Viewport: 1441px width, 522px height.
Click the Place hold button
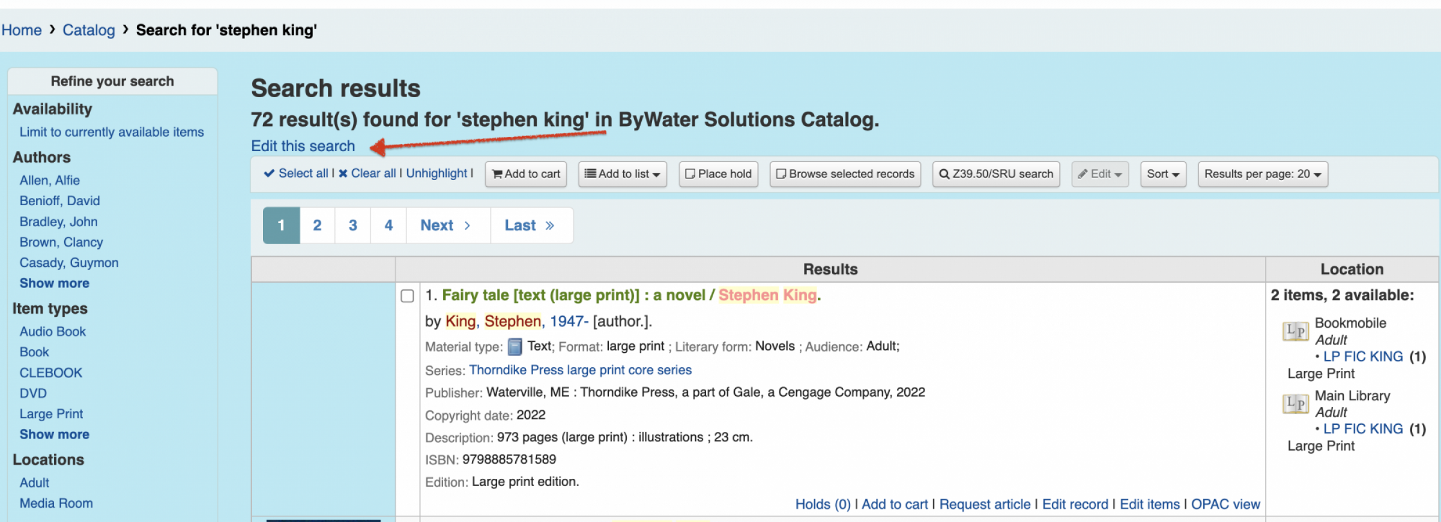[x=718, y=174]
